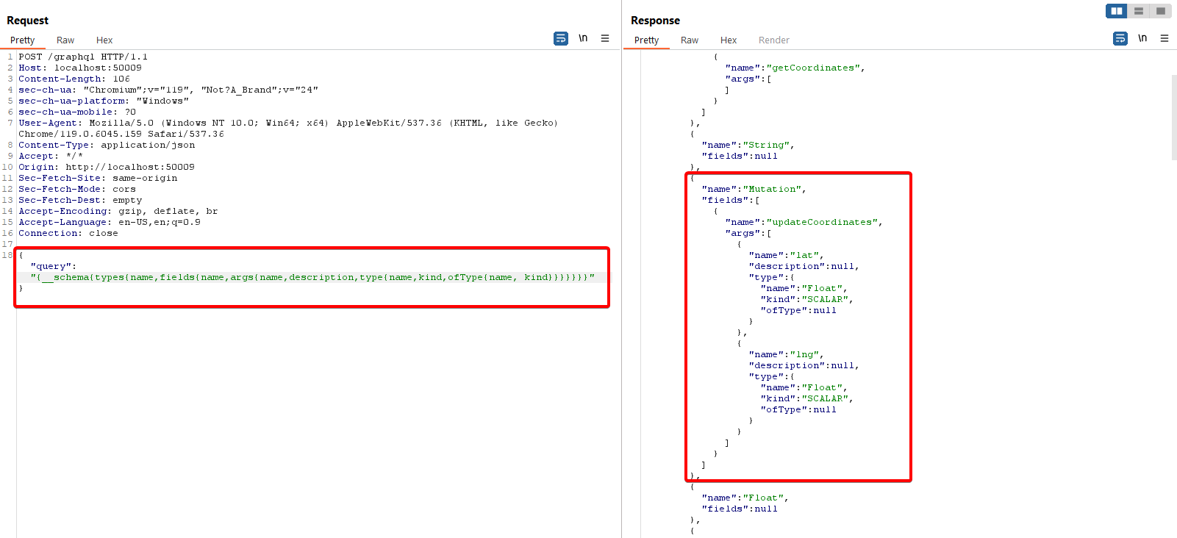Click "updateCoordinates" value in the response

pyautogui.click(x=822, y=223)
